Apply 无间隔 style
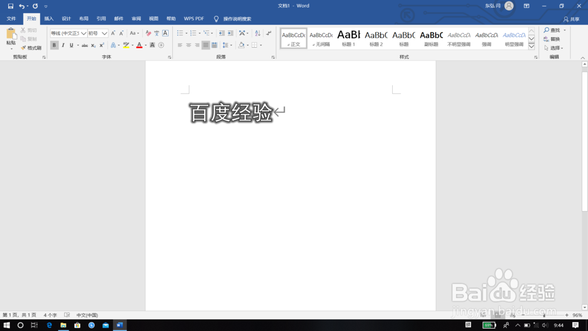 tap(321, 38)
